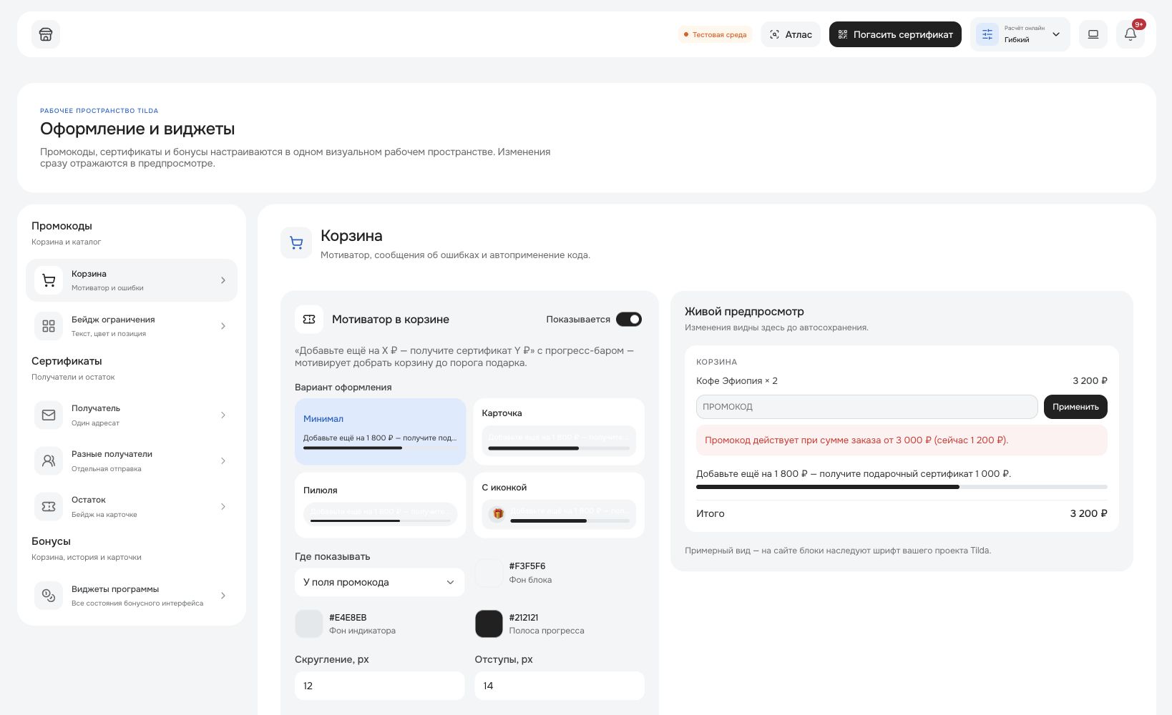
Task: Click the Тестовая среда badge
Action: (x=715, y=34)
